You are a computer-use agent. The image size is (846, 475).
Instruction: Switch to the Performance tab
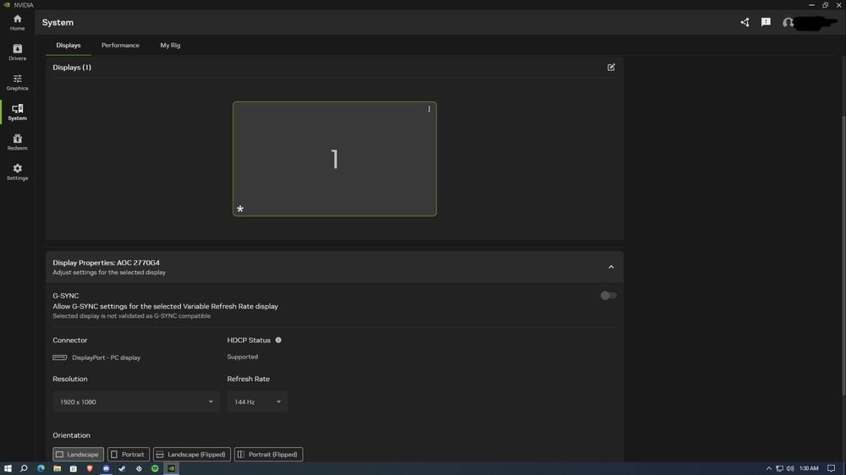coord(120,46)
